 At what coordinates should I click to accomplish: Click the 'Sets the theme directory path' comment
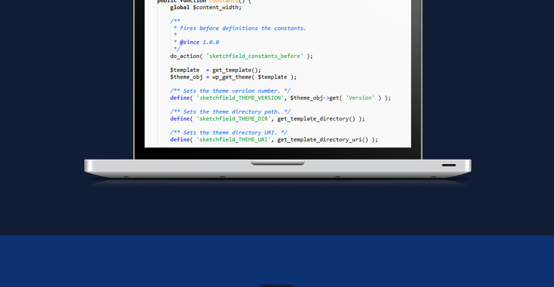(x=230, y=112)
